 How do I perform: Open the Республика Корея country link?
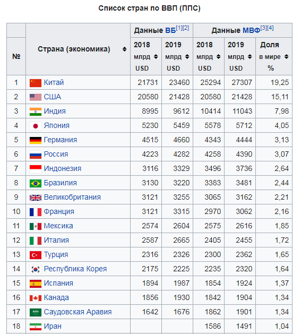pyautogui.click(x=75, y=269)
